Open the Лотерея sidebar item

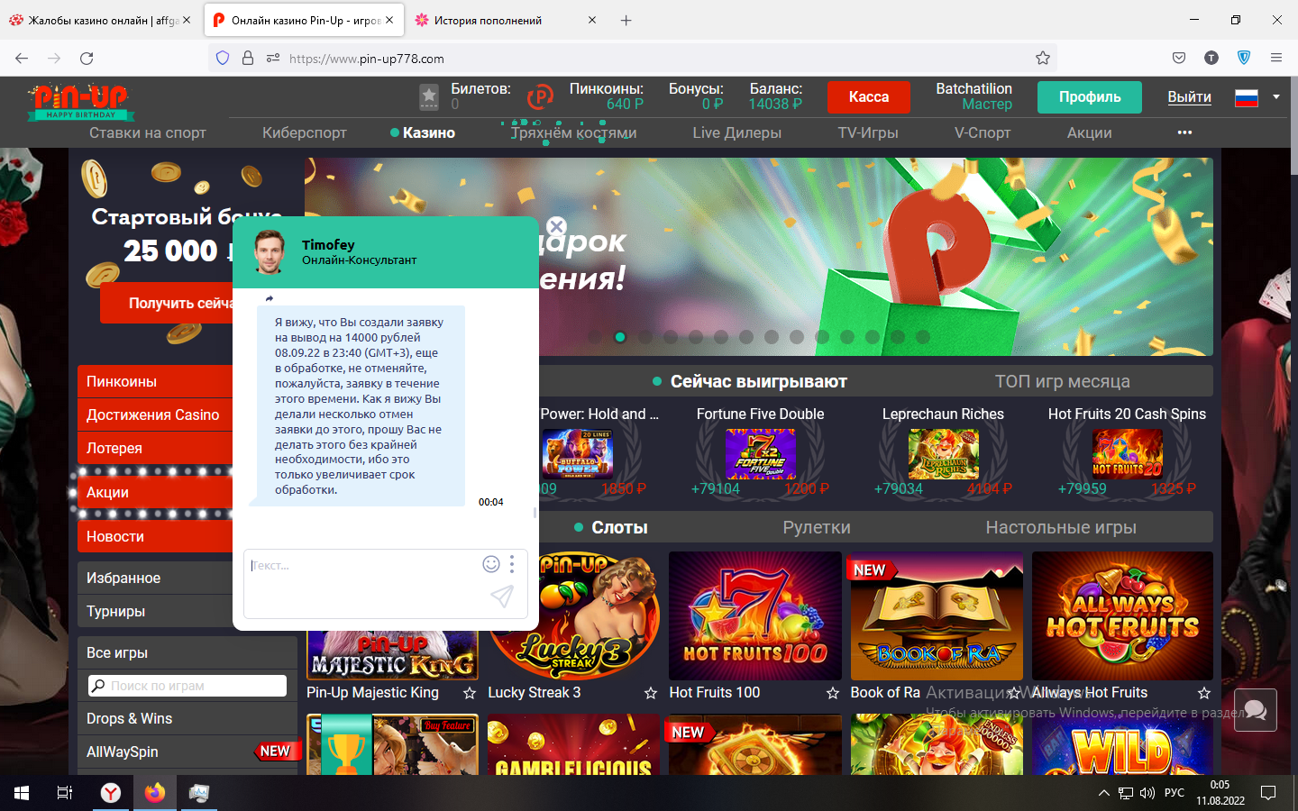point(155,448)
